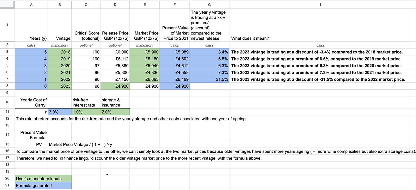Select present value £4,612 cell

tap(175, 66)
